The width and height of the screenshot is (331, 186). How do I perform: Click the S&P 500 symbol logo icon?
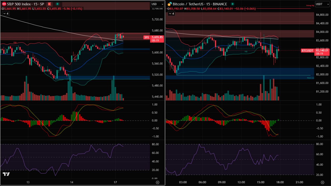click(4, 4)
